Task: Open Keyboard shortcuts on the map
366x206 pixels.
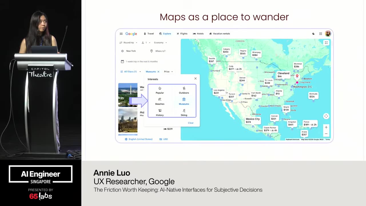Action: pos(293,139)
